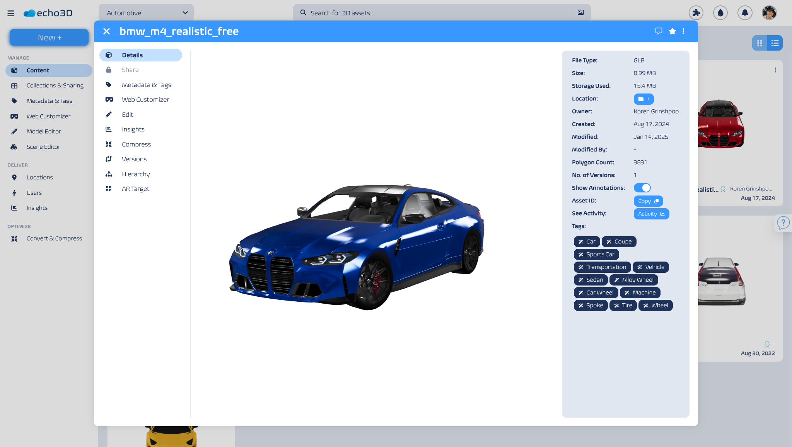The height and width of the screenshot is (447, 792).
Task: Click the Tire tag
Action: (x=623, y=305)
